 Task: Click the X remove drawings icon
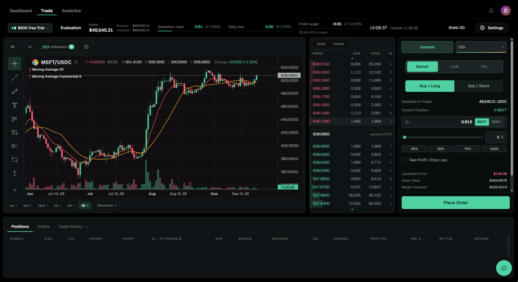pos(15,190)
